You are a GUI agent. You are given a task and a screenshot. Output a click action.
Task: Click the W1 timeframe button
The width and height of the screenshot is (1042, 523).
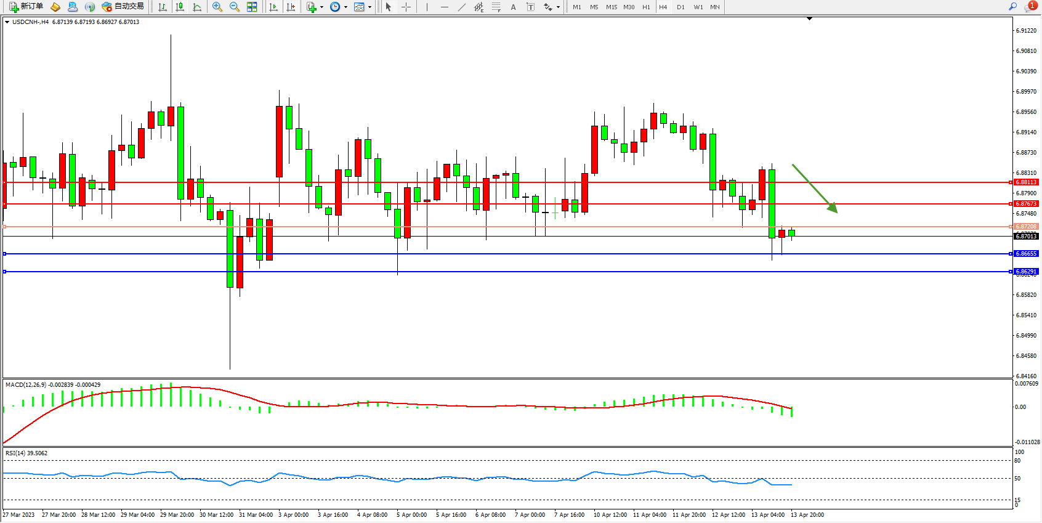point(698,7)
